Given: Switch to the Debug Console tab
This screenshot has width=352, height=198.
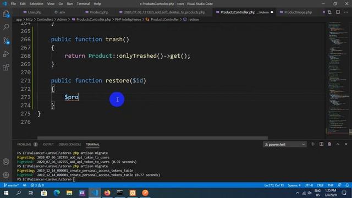Looking at the screenshot, I should [x=70, y=144].
